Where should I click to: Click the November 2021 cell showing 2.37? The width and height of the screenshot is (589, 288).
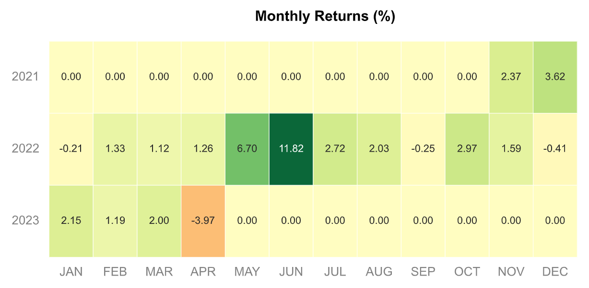[511, 77]
